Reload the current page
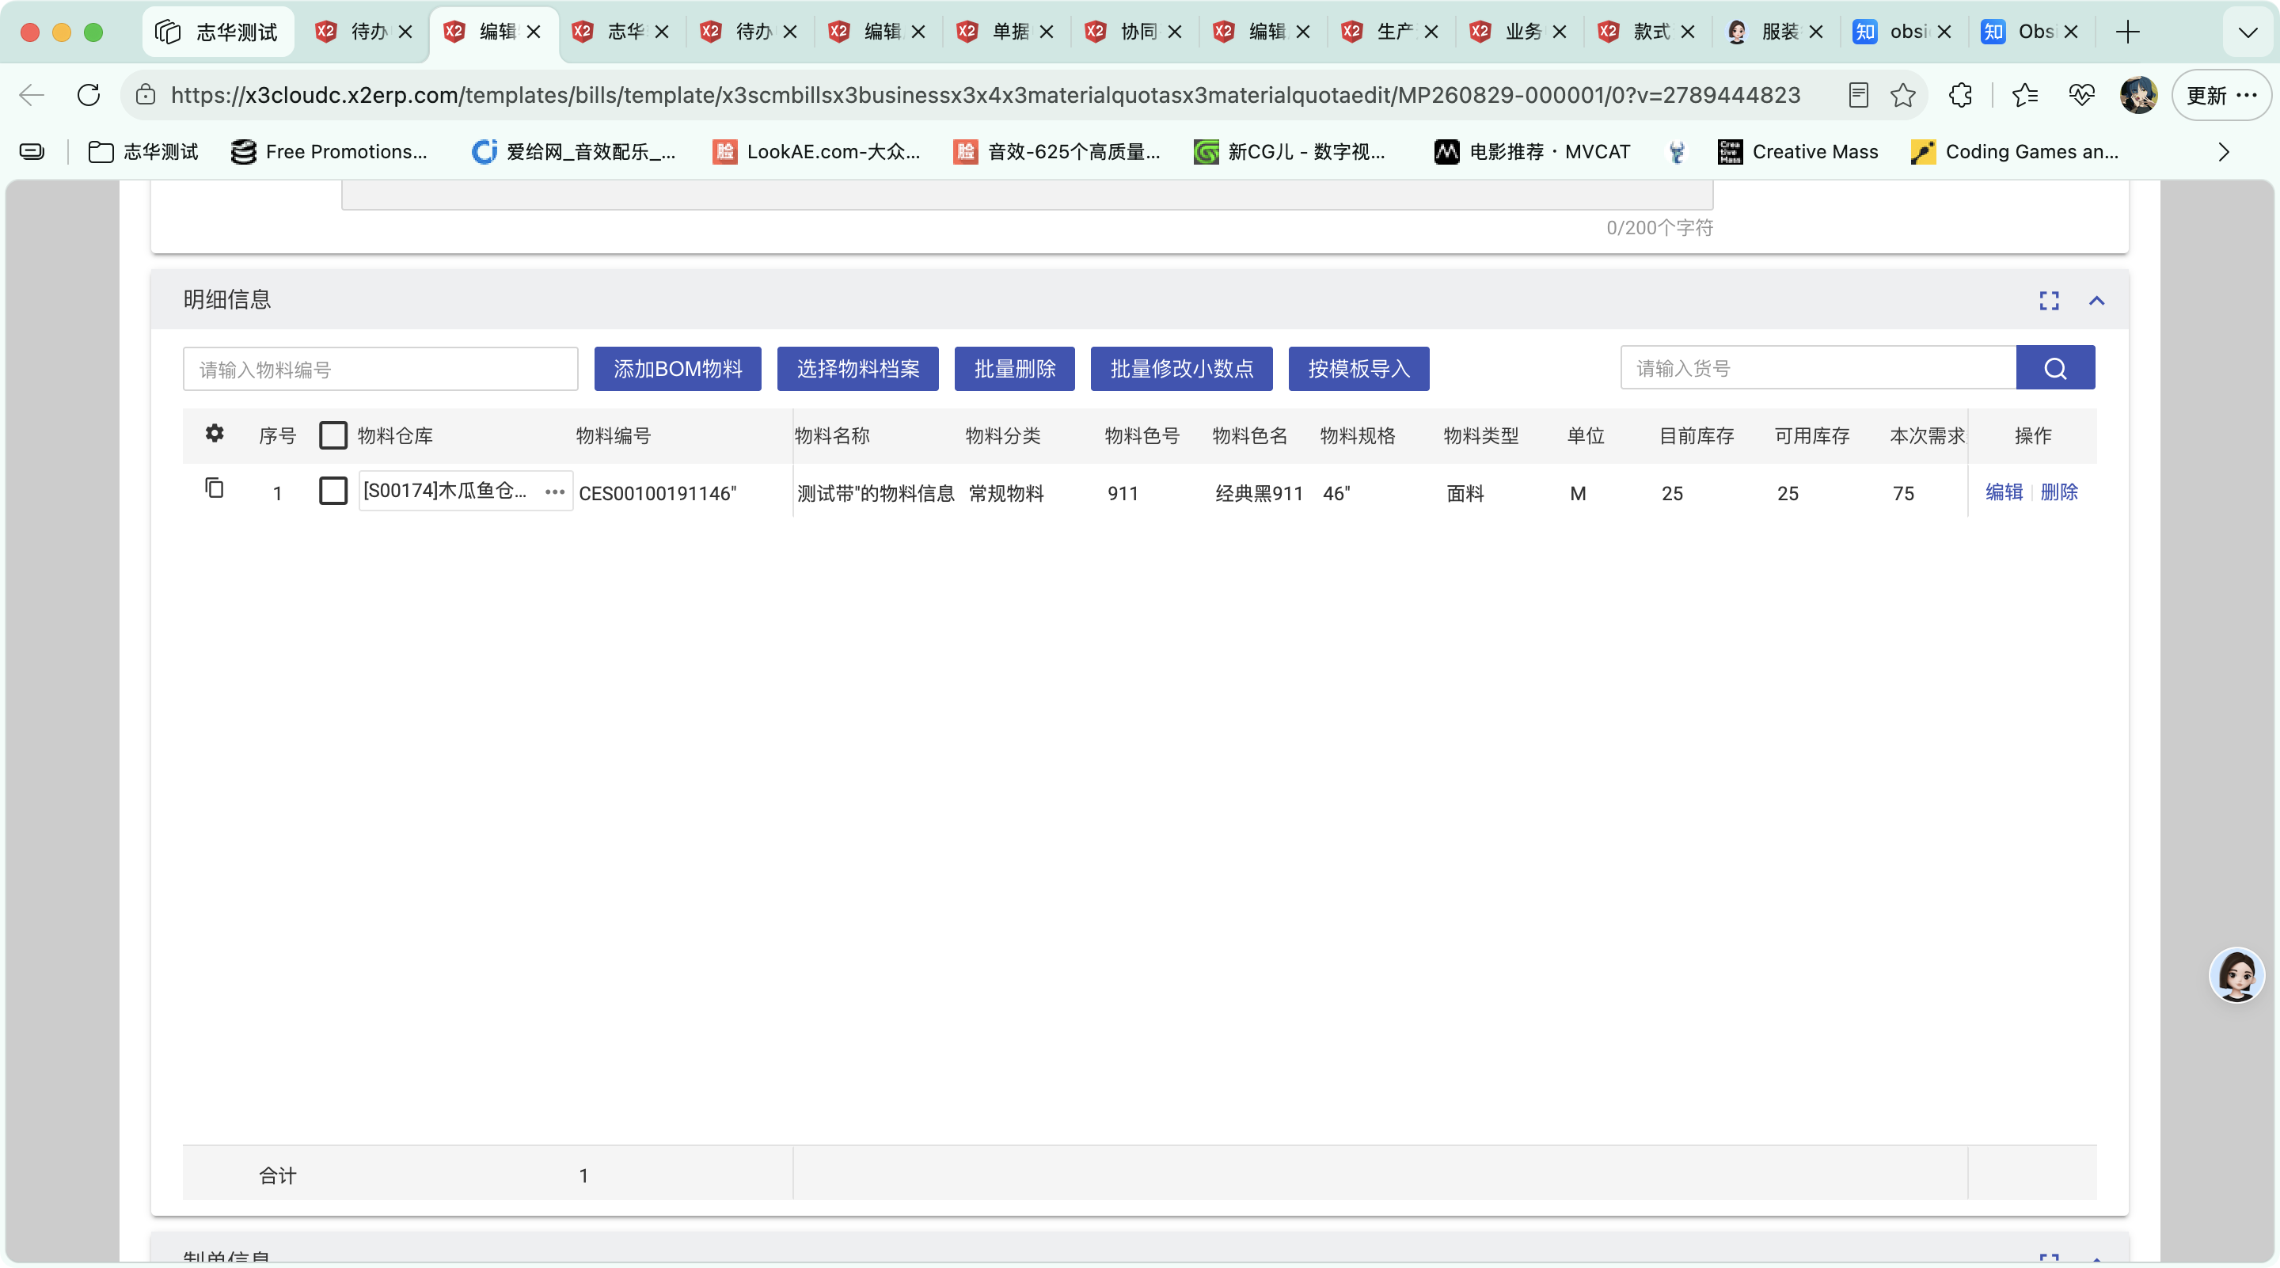This screenshot has width=2280, height=1268. coord(89,95)
